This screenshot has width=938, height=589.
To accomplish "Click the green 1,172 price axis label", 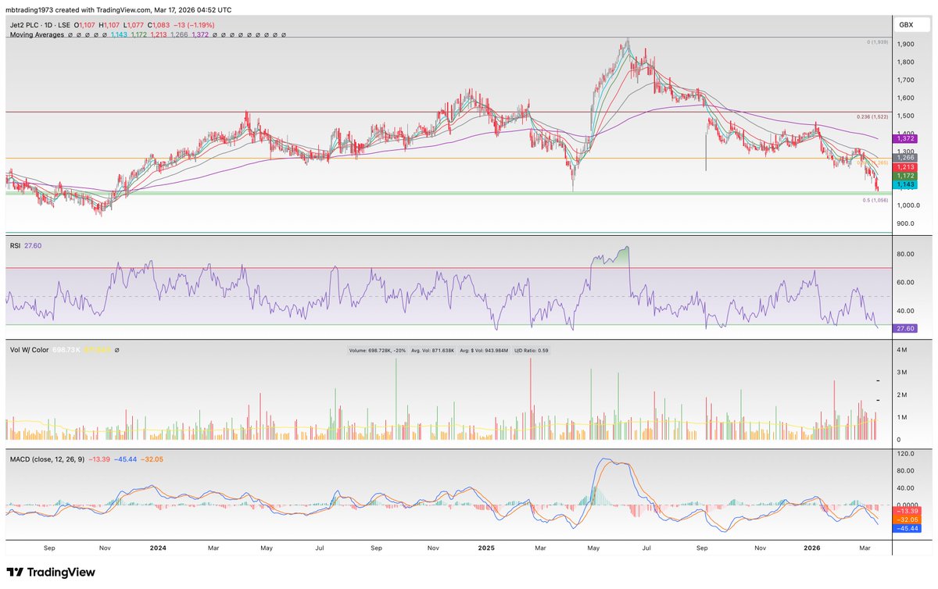I will (906, 176).
